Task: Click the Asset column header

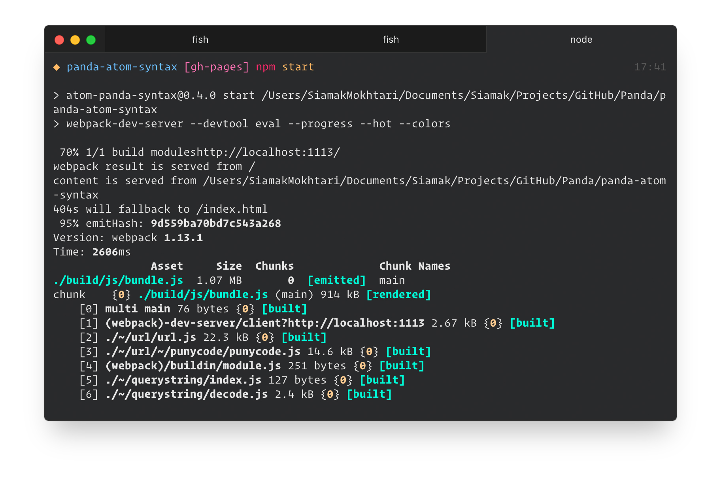Action: pos(167,266)
